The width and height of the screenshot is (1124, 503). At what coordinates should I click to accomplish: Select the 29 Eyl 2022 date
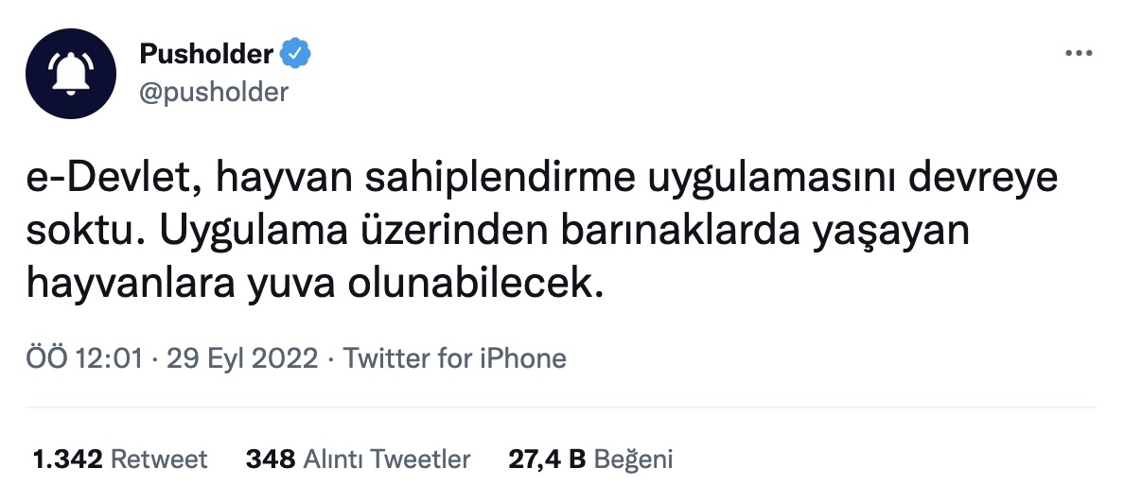point(242,358)
